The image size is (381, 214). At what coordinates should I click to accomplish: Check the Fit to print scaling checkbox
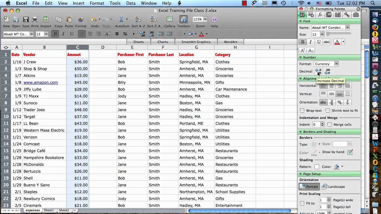[302, 203]
